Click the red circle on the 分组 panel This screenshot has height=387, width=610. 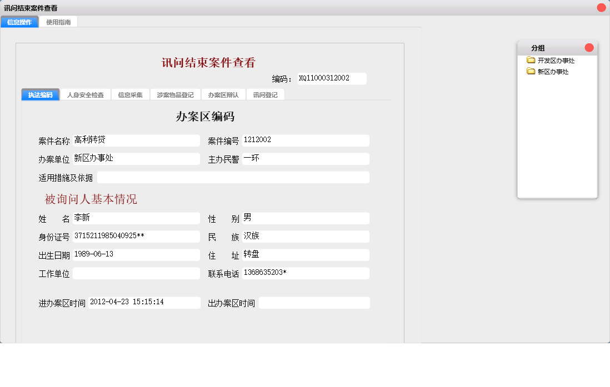588,48
